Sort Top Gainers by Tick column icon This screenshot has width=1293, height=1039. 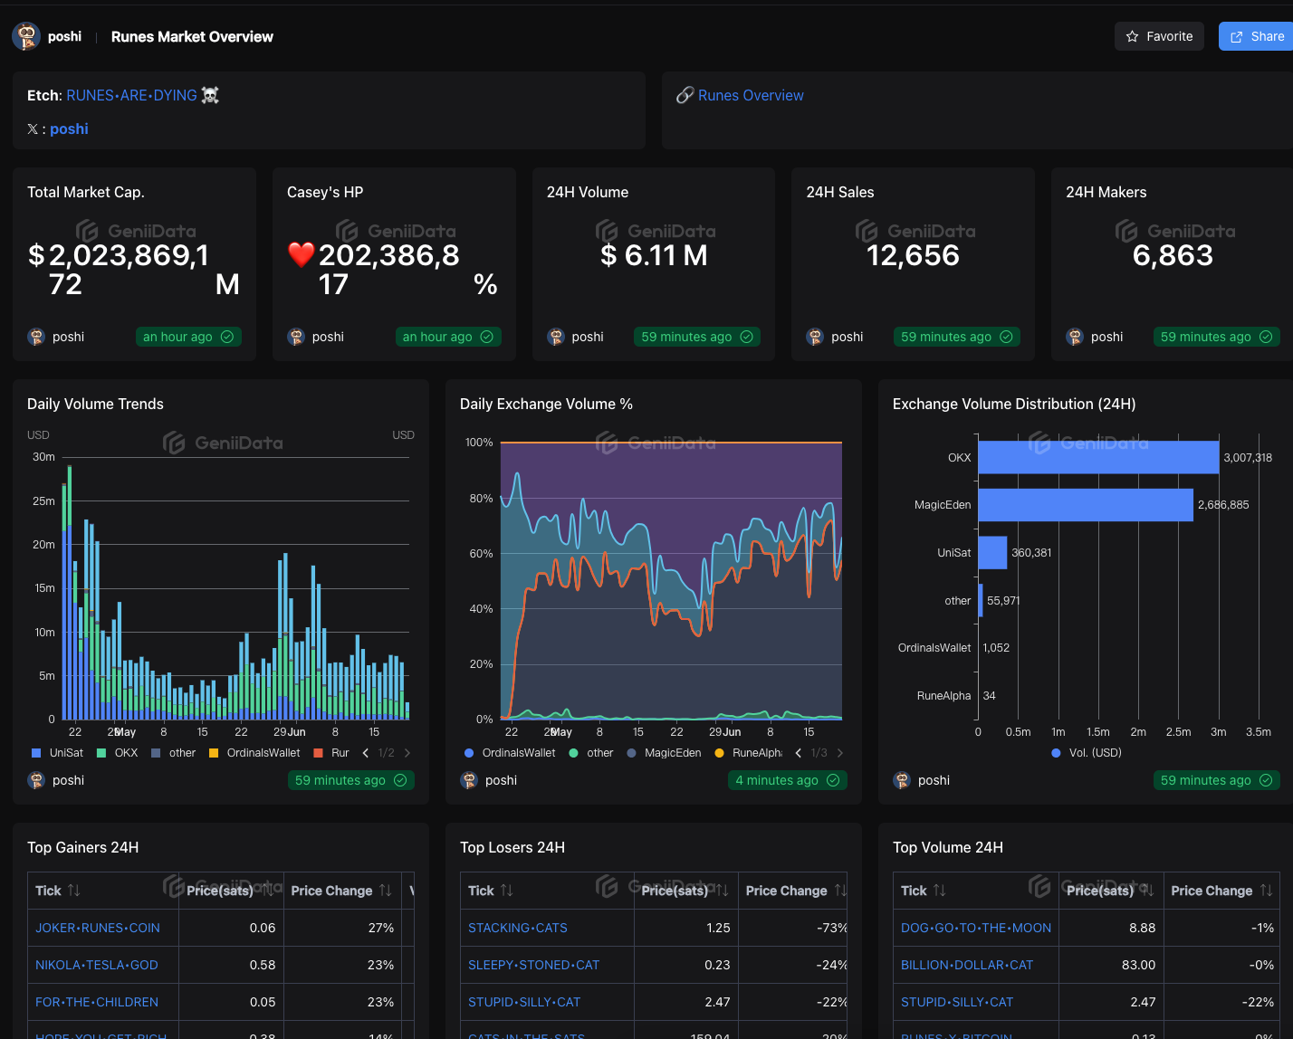click(x=74, y=891)
